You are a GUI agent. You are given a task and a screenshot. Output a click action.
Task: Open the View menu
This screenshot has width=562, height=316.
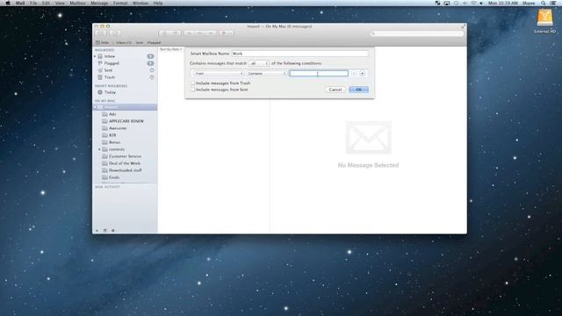coord(60,3)
